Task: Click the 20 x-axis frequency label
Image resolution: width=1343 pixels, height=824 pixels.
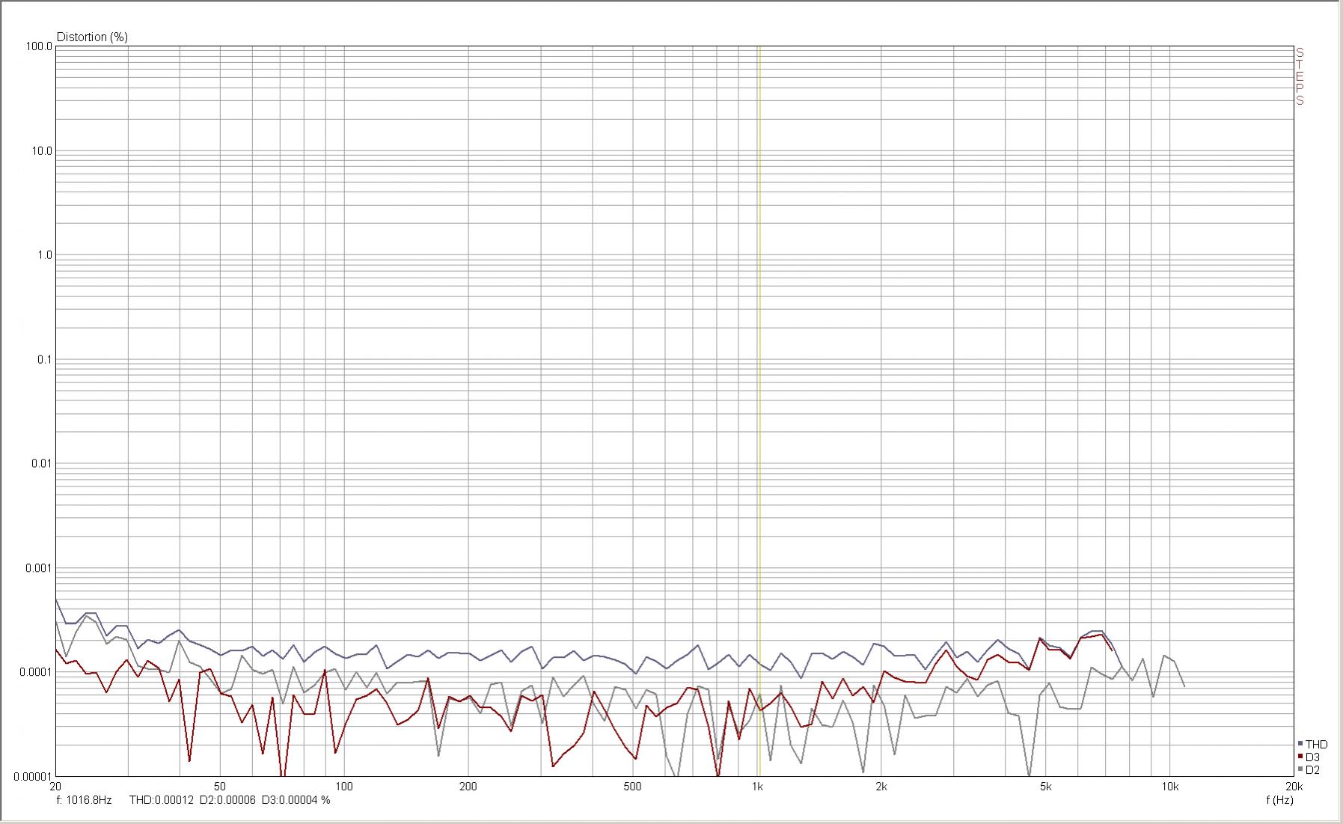Action: [55, 787]
